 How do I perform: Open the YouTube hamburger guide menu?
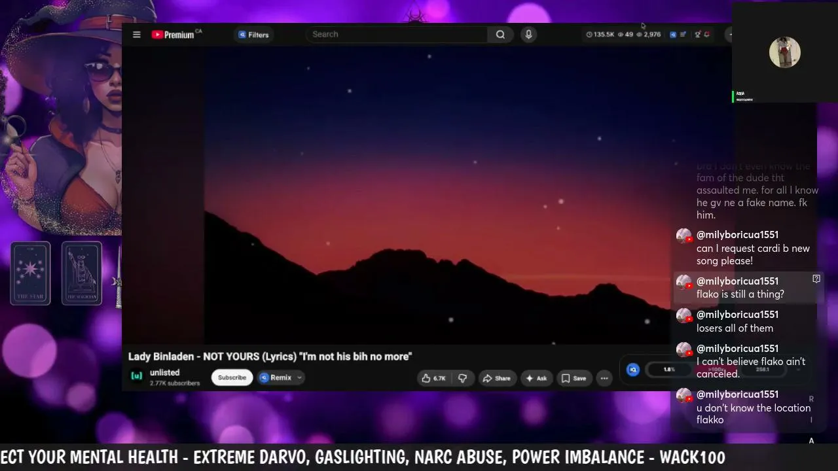point(136,35)
